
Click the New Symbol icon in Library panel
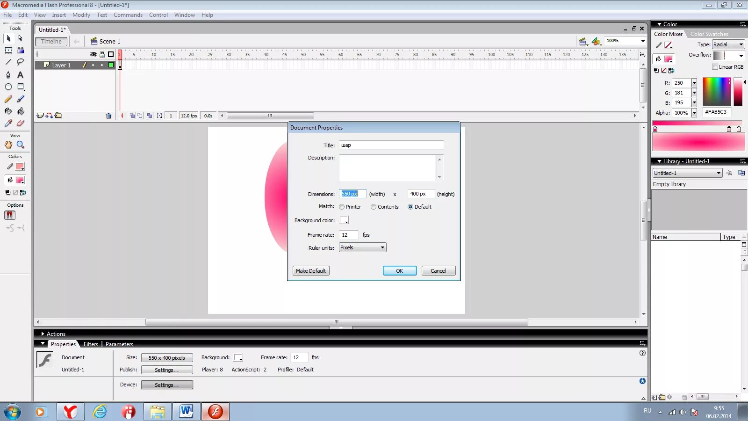pyautogui.click(x=654, y=397)
